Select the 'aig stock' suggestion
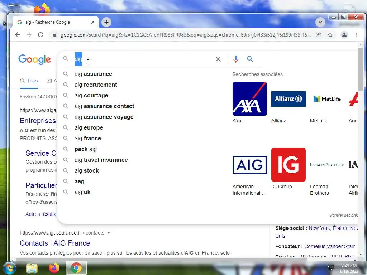 143,171
